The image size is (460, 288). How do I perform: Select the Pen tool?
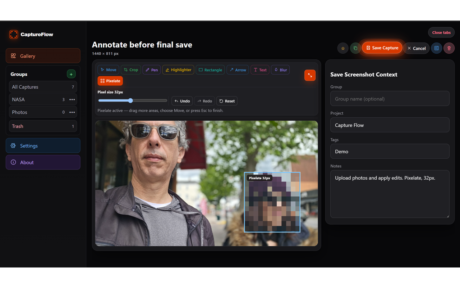(x=152, y=70)
